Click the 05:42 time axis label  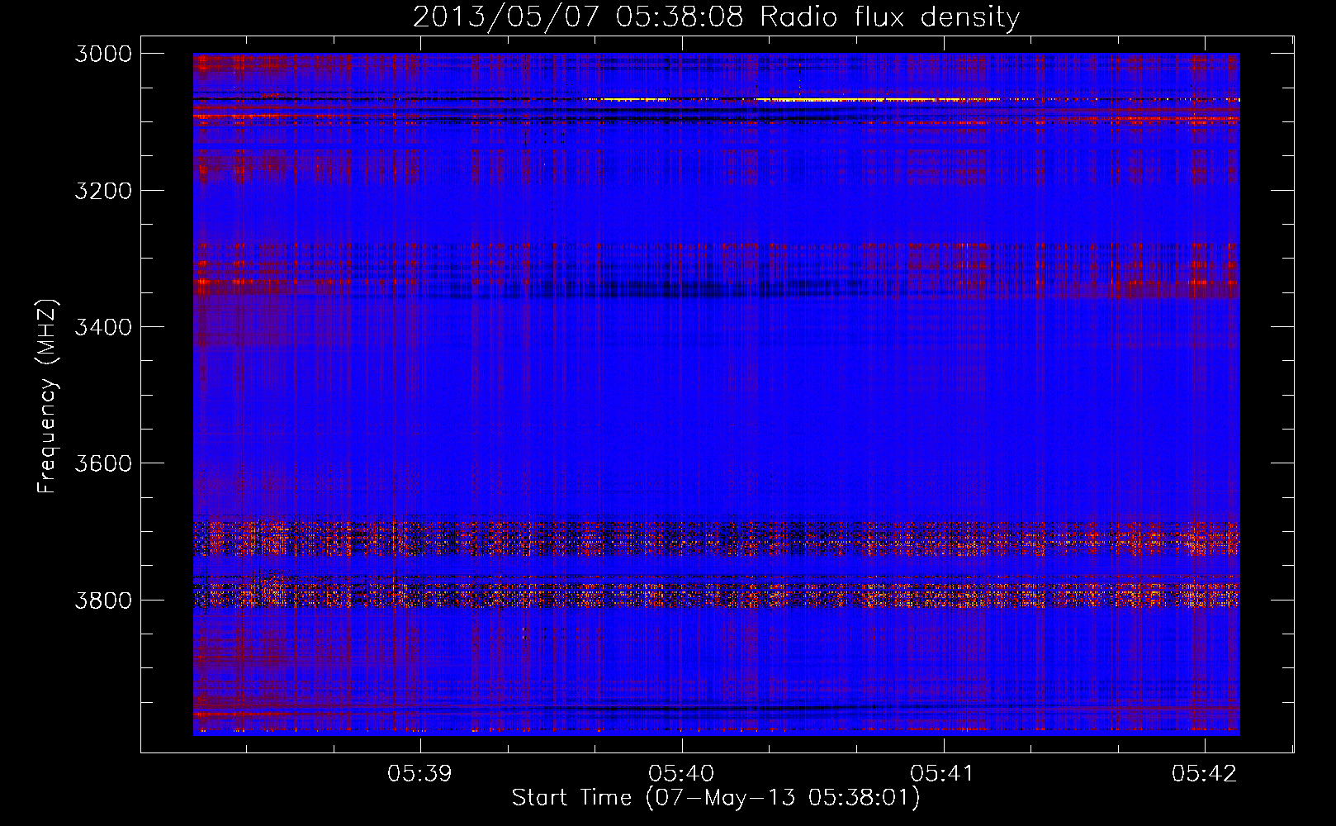(x=1205, y=773)
